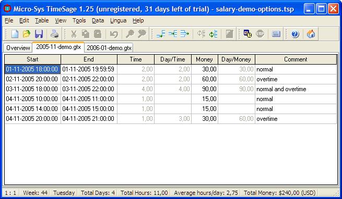Click the scissors Cut icon
Image resolution: width=342 pixels, height=199 pixels.
74,34
